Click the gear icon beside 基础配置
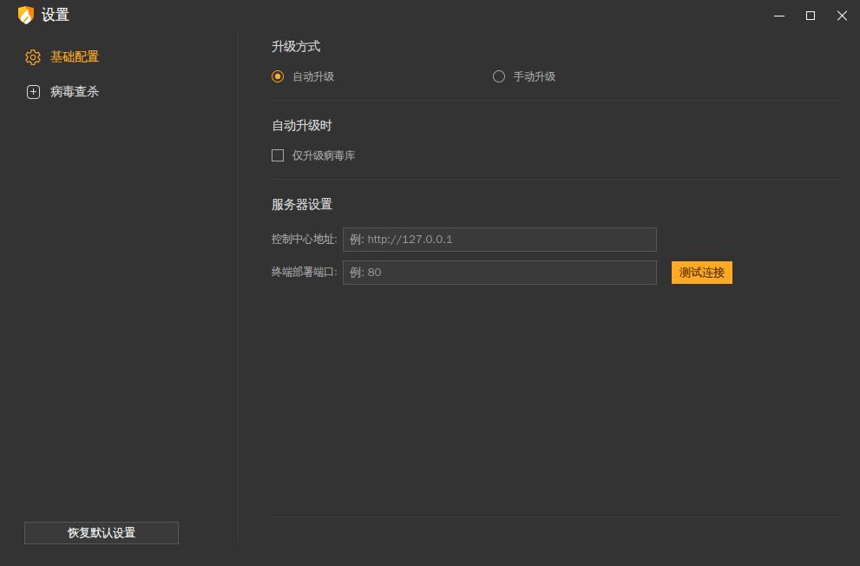Screen dimensions: 860x566 33,57
